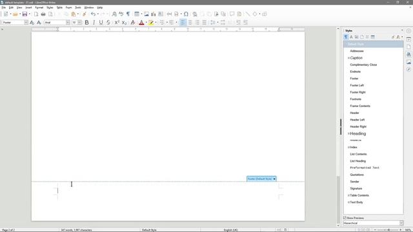Image resolution: width=413 pixels, height=232 pixels.
Task: Open the Font Size dropdown arrow
Action: [x=79, y=23]
